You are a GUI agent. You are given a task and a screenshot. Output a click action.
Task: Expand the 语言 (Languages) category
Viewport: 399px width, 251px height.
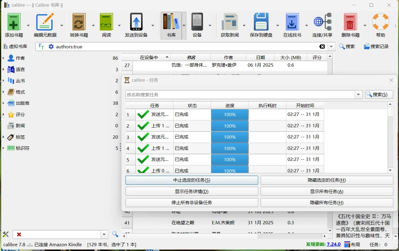(3, 69)
